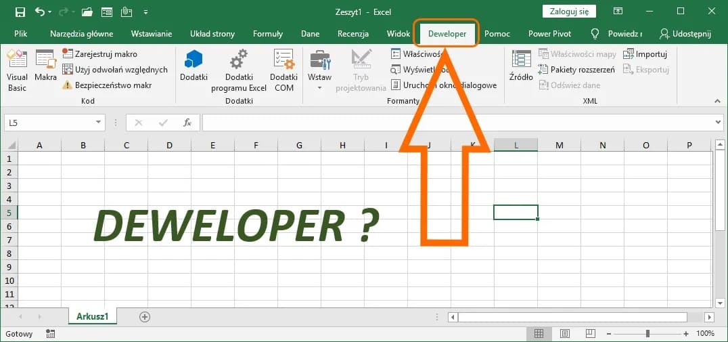The width and height of the screenshot is (728, 342).
Task: Click the Makra macros icon
Action: (x=45, y=65)
